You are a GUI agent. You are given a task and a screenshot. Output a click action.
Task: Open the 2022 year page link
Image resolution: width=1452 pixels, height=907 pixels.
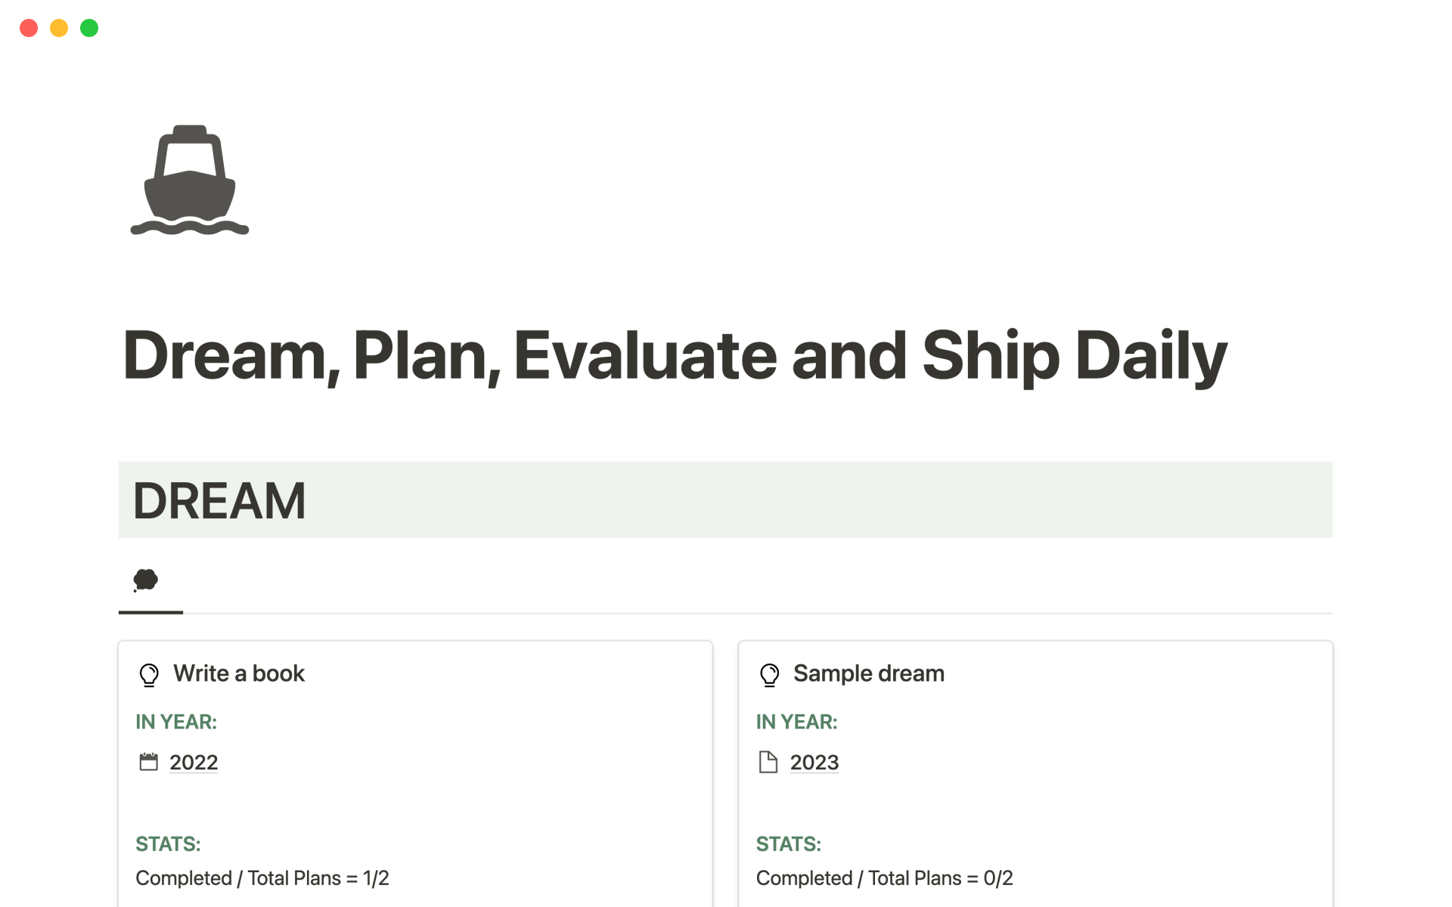point(194,763)
